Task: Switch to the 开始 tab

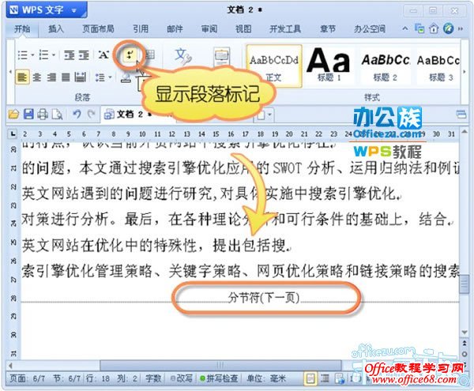Action: pyautogui.click(x=22, y=29)
